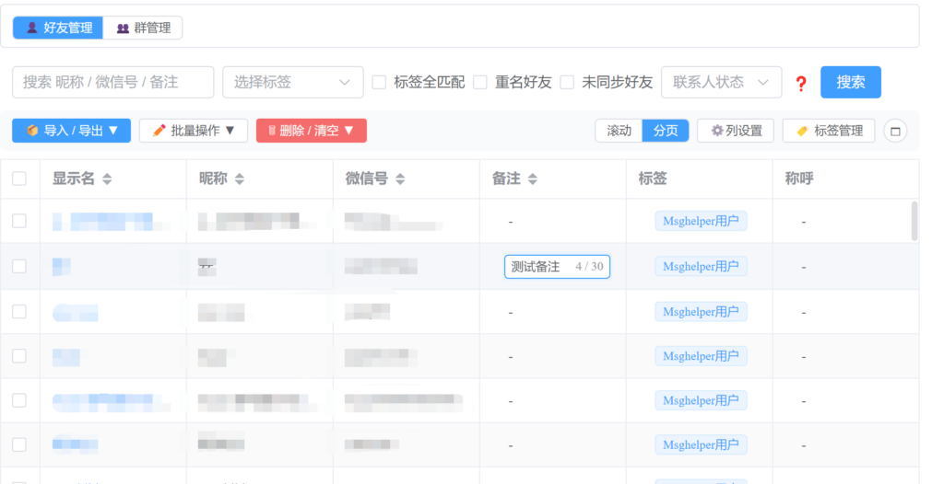Open the 选择标签 dropdown
The image size is (944, 484).
(x=292, y=82)
